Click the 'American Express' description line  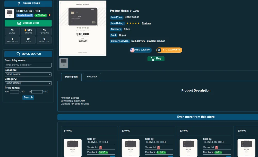pyautogui.click(x=70, y=98)
